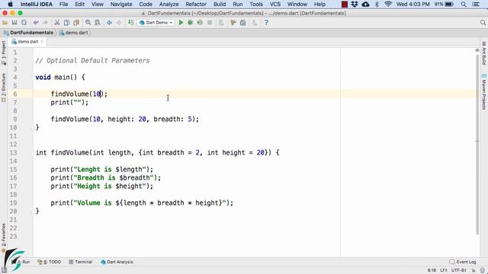This screenshot has height=274, width=488.
Task: Click the Cut scissors icon
Action: (57, 23)
